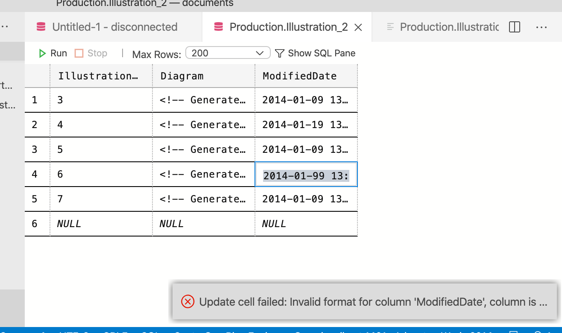Click NULL Diagram cell in row 6
The height and width of the screenshot is (333, 562).
coord(204,224)
